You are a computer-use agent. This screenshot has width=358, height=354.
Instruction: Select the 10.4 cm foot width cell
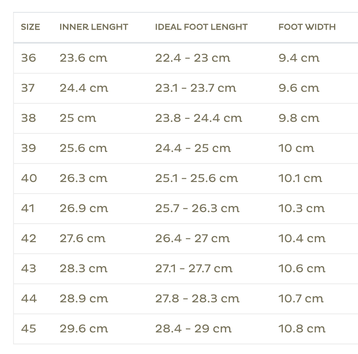302,239
